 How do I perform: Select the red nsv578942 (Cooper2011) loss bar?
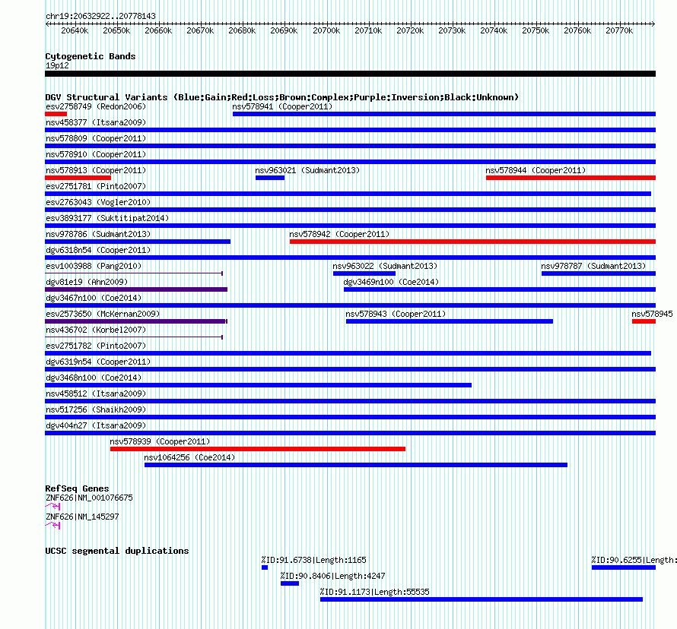(473, 242)
